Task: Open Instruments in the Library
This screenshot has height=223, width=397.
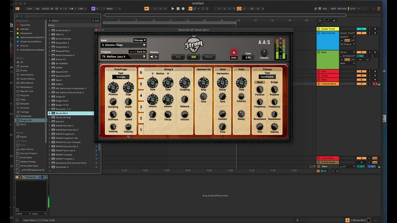Action: coord(27,75)
